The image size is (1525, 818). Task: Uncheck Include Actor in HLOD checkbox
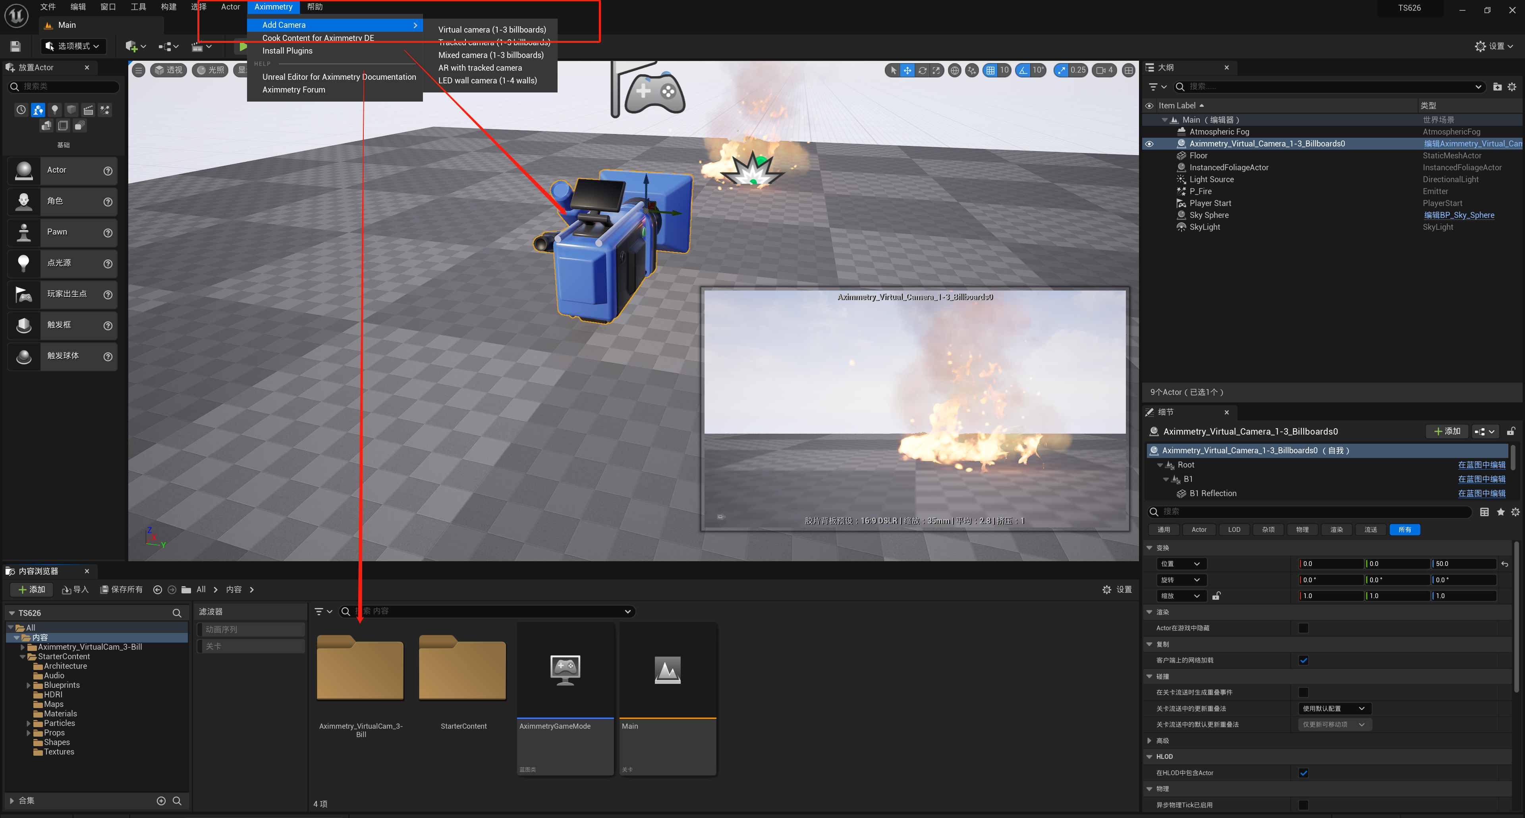pyautogui.click(x=1303, y=773)
